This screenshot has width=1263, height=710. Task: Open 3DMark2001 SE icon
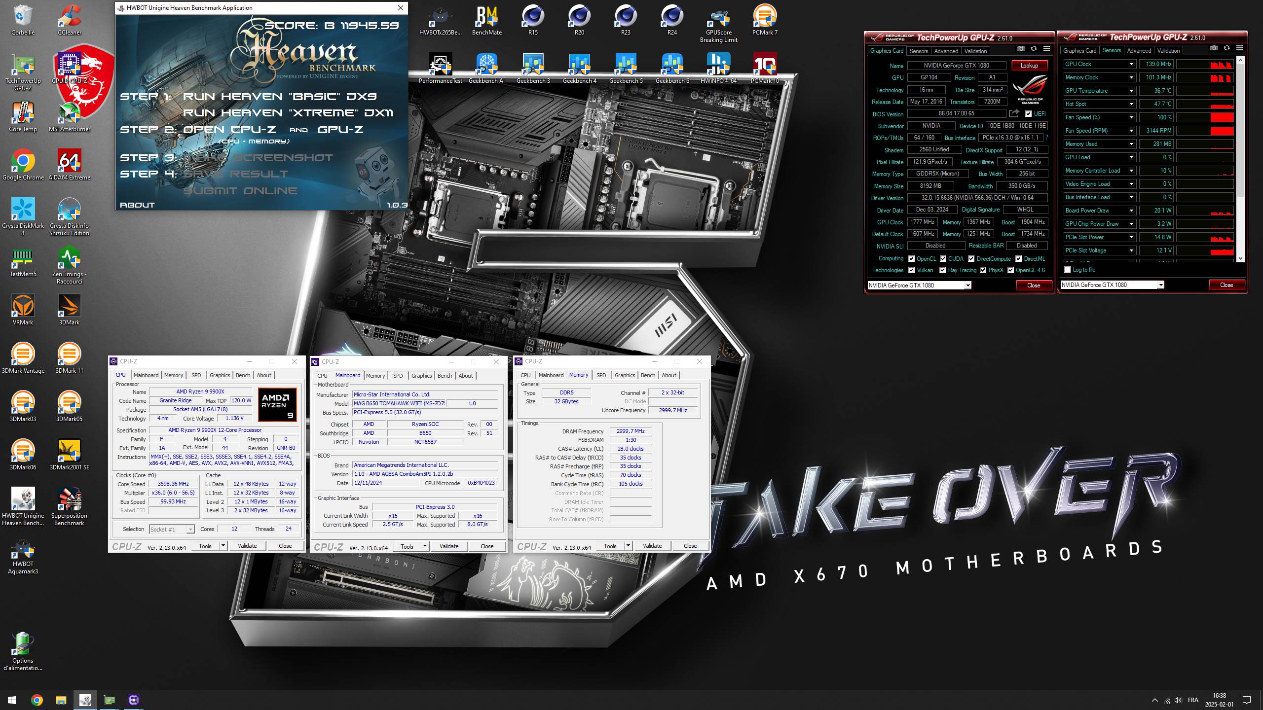69,455
